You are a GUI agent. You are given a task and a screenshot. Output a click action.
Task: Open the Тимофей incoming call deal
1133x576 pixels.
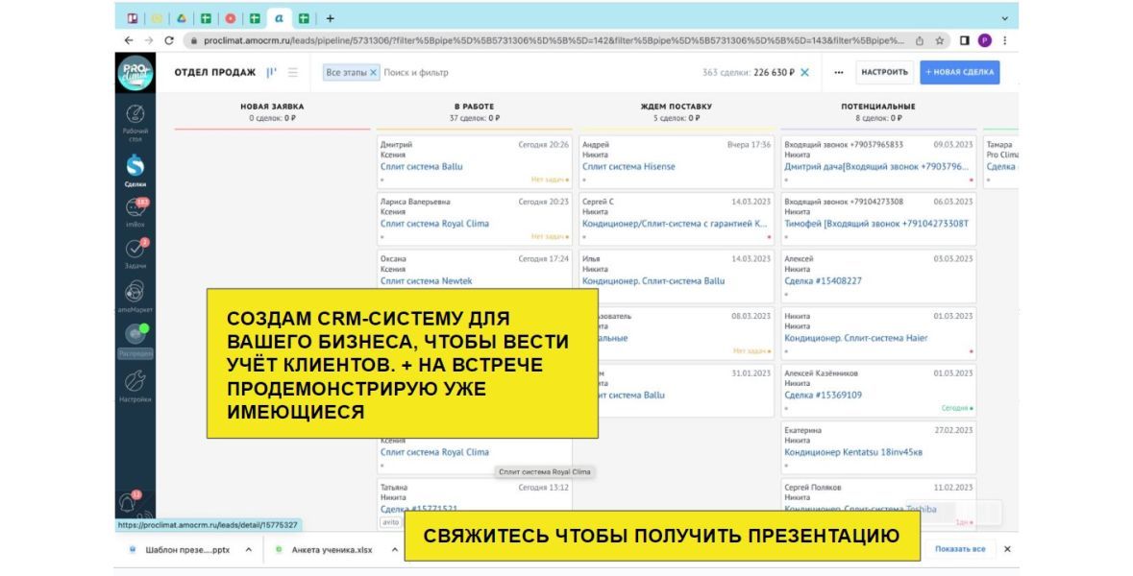[x=876, y=224]
